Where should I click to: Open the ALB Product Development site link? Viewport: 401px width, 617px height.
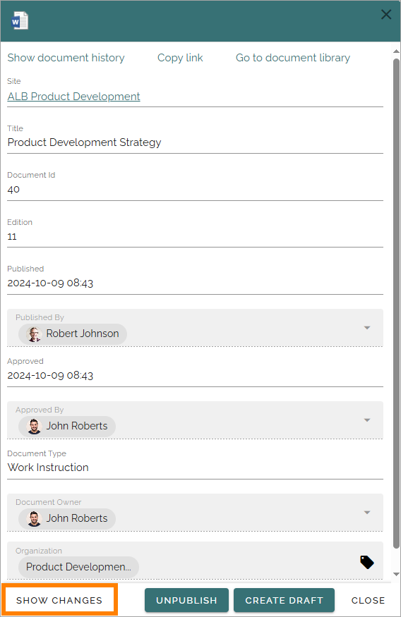tap(73, 97)
